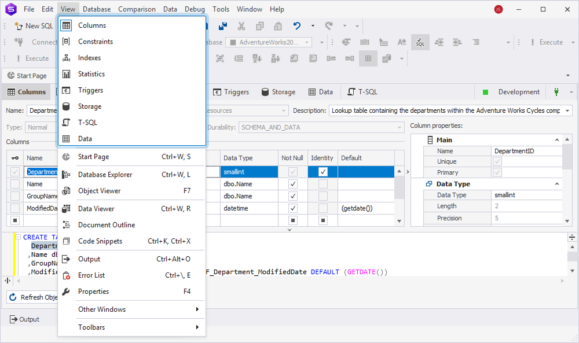Open Other Windows submenu
Image resolution: width=579 pixels, height=343 pixels.
point(132,309)
